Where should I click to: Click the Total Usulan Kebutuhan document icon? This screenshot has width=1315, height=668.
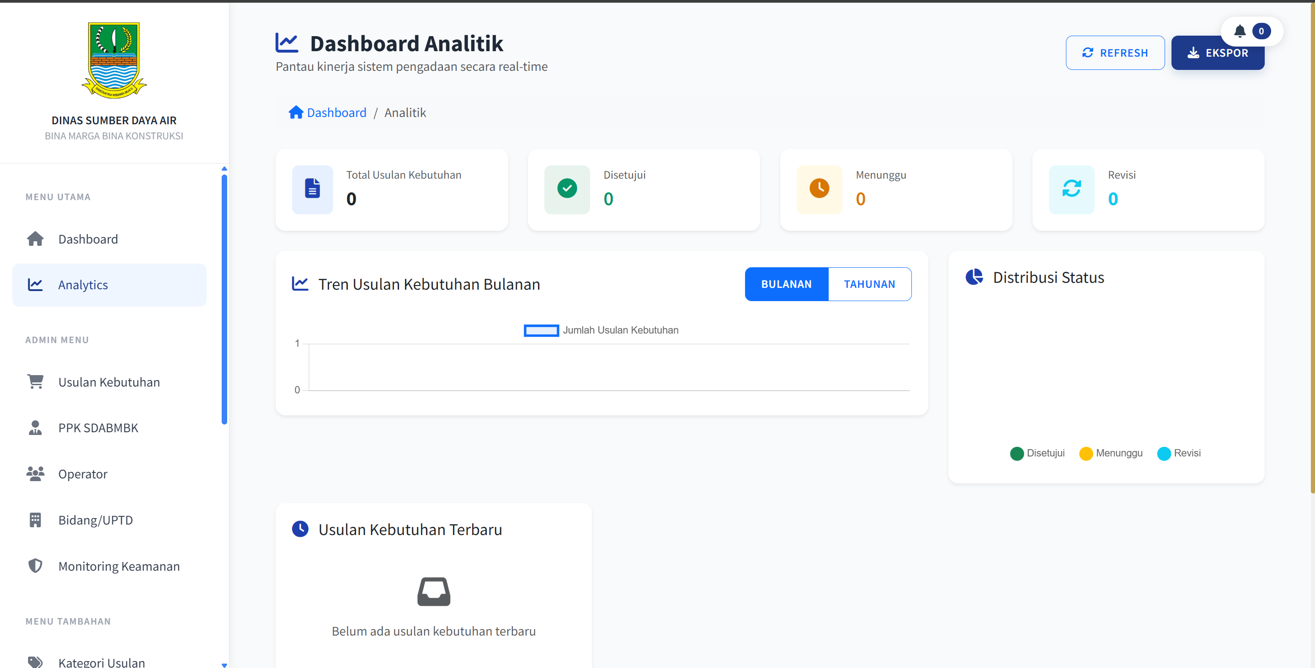[313, 189]
